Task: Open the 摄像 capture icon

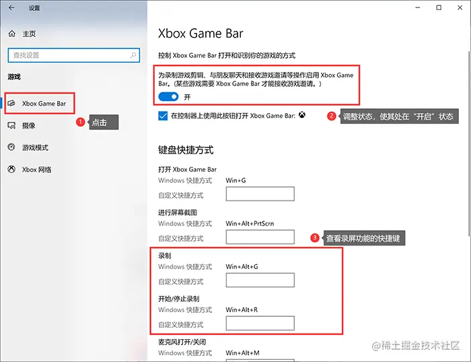Action: pos(11,125)
